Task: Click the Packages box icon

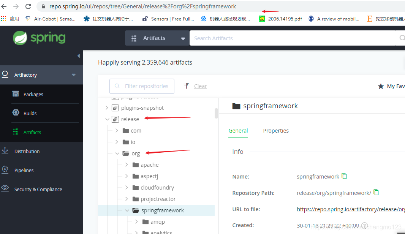Action: [16, 94]
